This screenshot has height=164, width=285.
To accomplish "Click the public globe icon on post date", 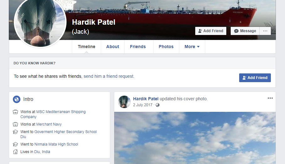I will pyautogui.click(x=158, y=105).
